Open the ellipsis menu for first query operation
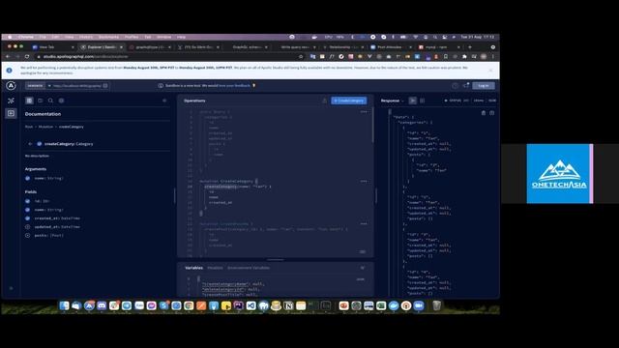This screenshot has width=619, height=348. 364,112
